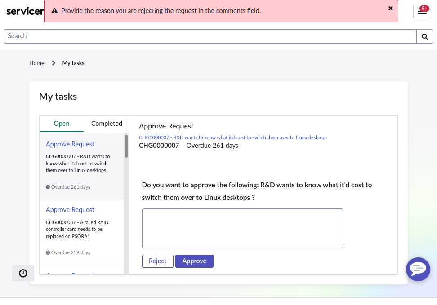
Task: Click the magnifier search button
Action: pyautogui.click(x=424, y=36)
